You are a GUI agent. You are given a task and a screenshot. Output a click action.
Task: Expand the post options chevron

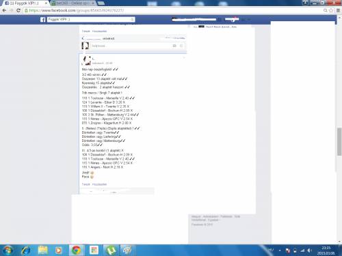pyautogui.click(x=184, y=58)
